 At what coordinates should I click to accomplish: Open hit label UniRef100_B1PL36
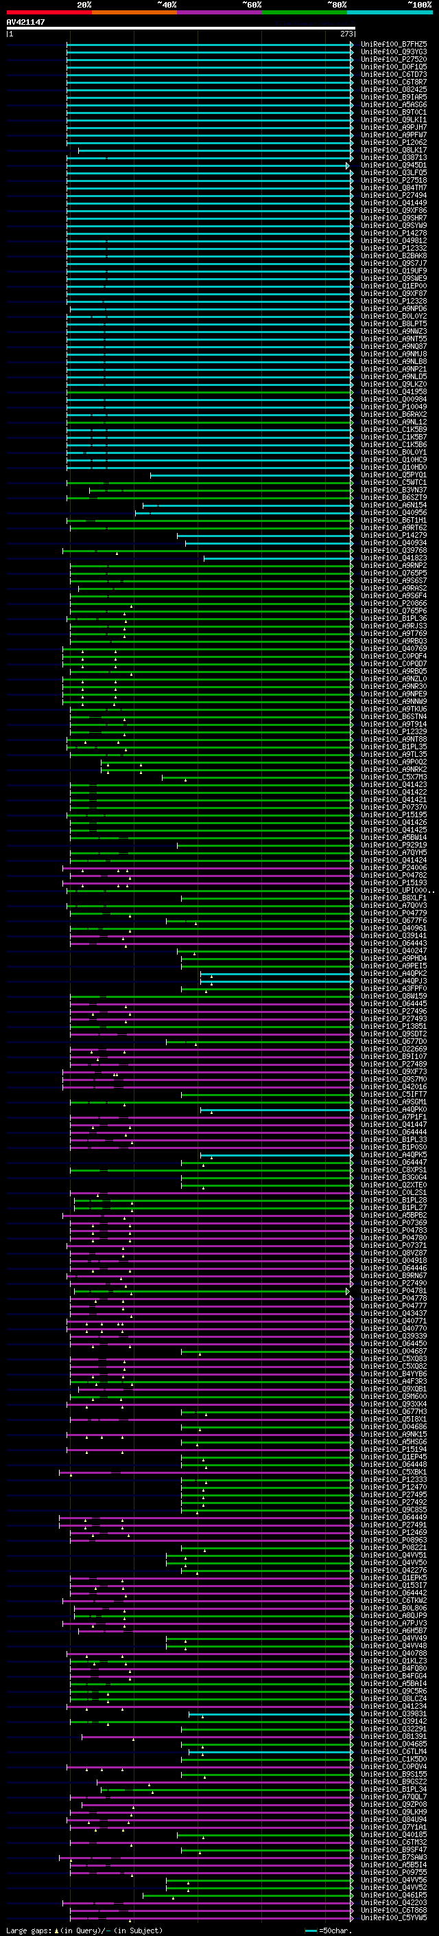[394, 618]
